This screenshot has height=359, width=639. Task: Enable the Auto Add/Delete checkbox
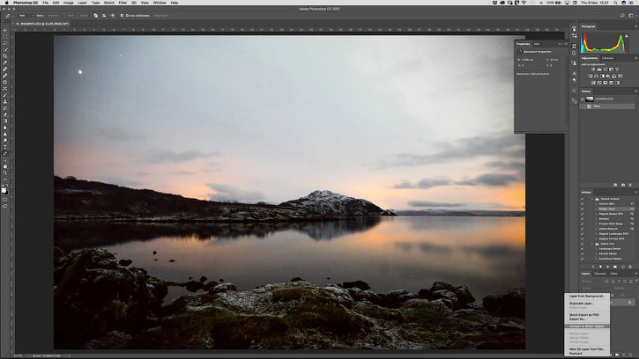[127, 15]
